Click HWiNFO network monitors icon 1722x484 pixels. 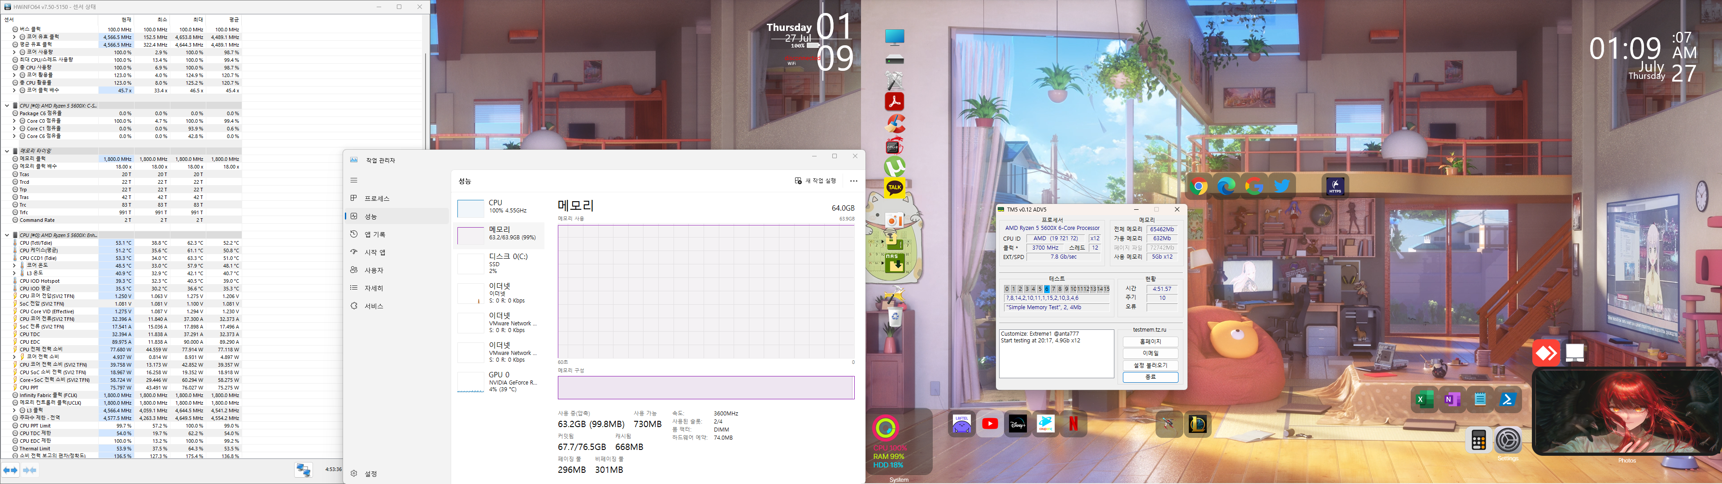[304, 470]
